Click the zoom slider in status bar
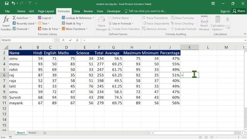 coord(228,137)
